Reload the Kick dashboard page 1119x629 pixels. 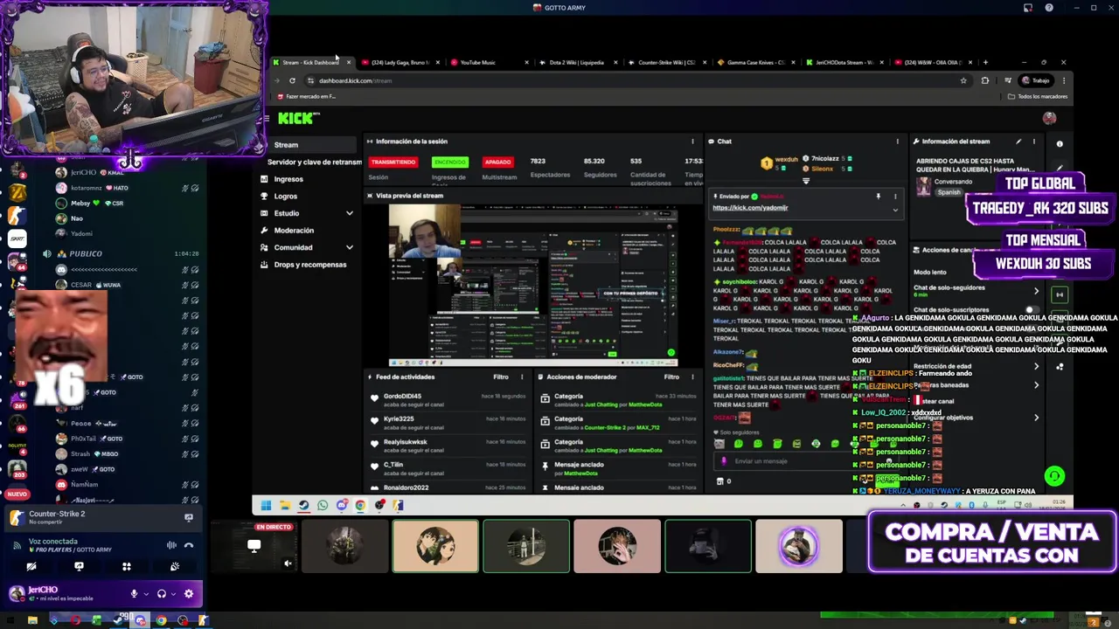[x=292, y=80]
